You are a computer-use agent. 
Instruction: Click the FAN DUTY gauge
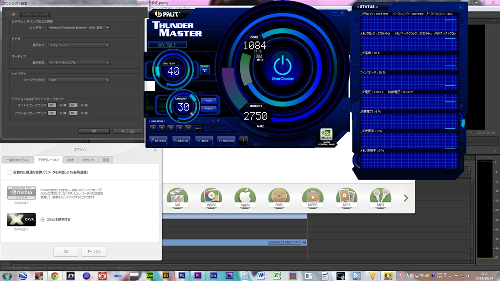(183, 106)
